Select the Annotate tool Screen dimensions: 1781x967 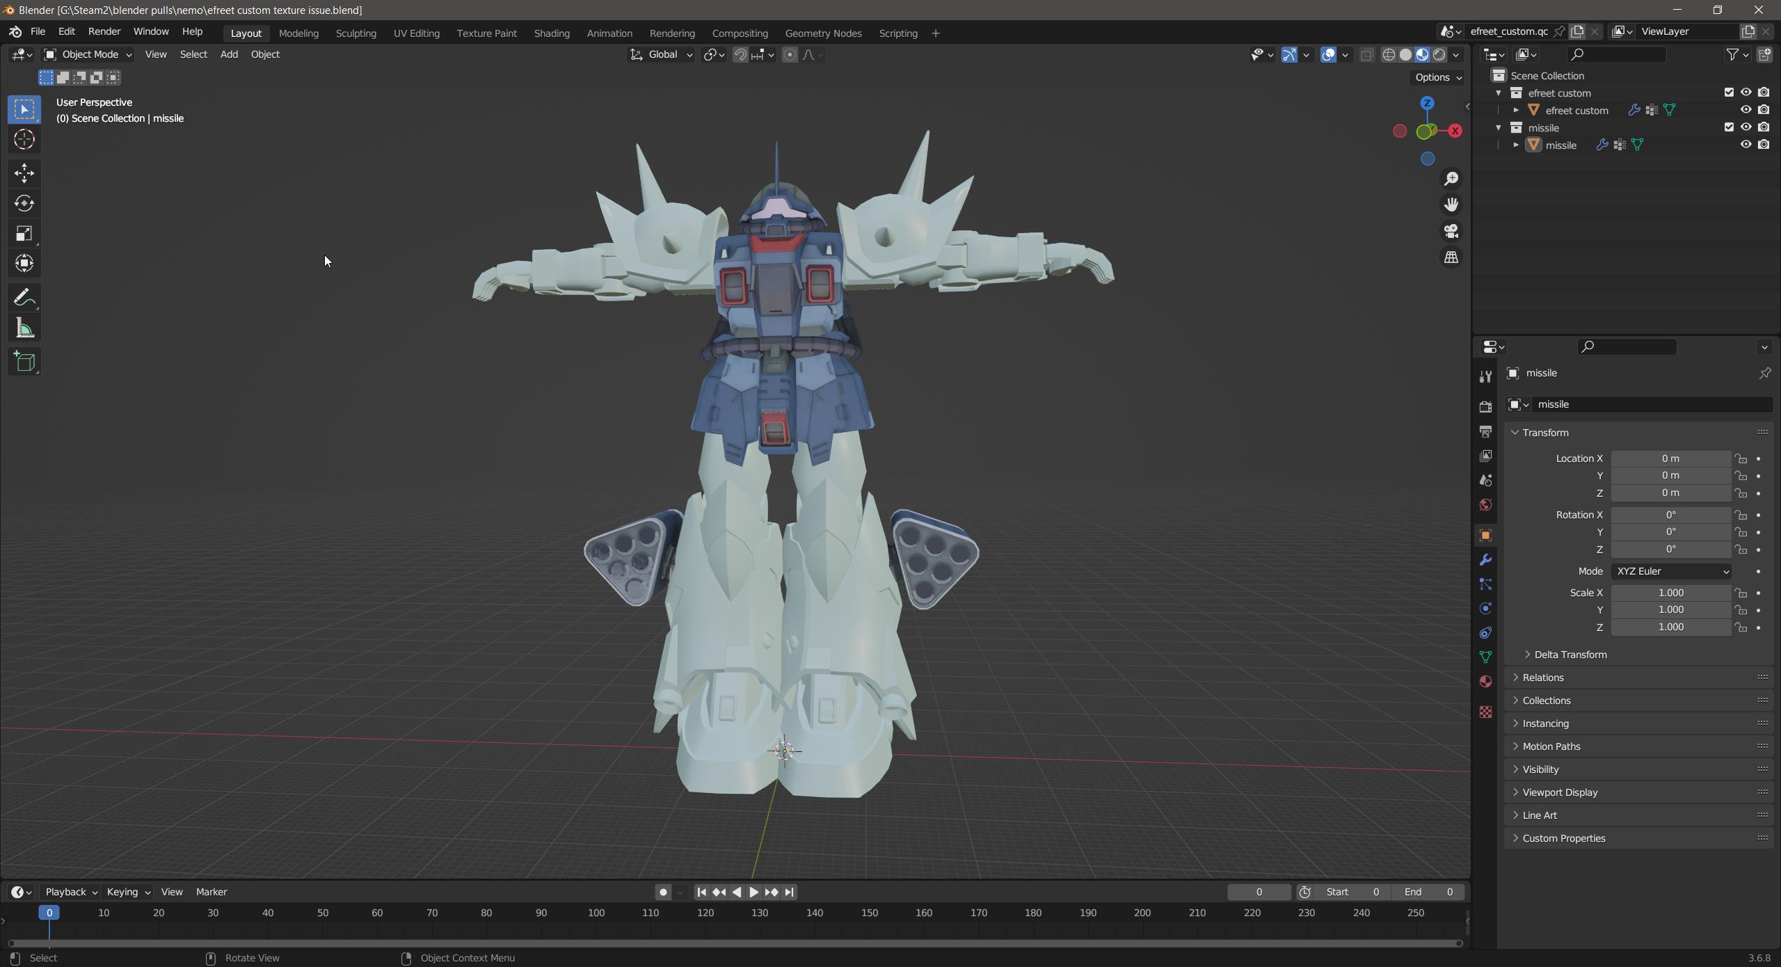[x=24, y=298]
